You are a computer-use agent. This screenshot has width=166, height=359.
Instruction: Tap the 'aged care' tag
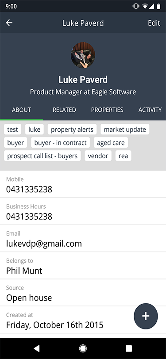pos(111,143)
